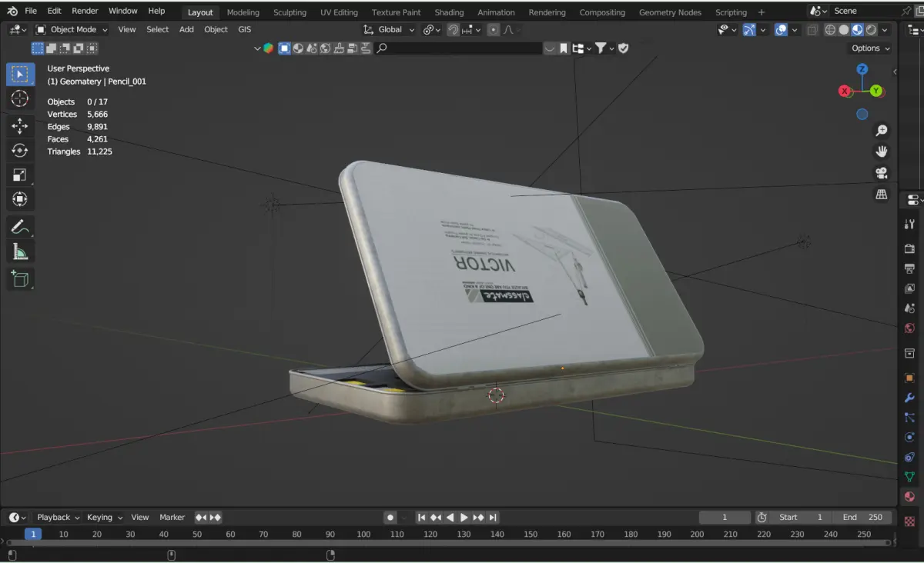Open the timeline Marker menu
924x563 pixels.
(172, 518)
